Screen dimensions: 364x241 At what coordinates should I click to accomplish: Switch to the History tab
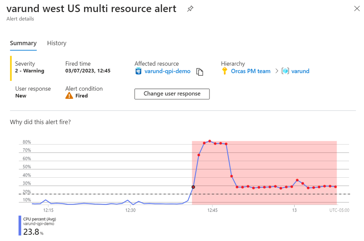point(56,43)
